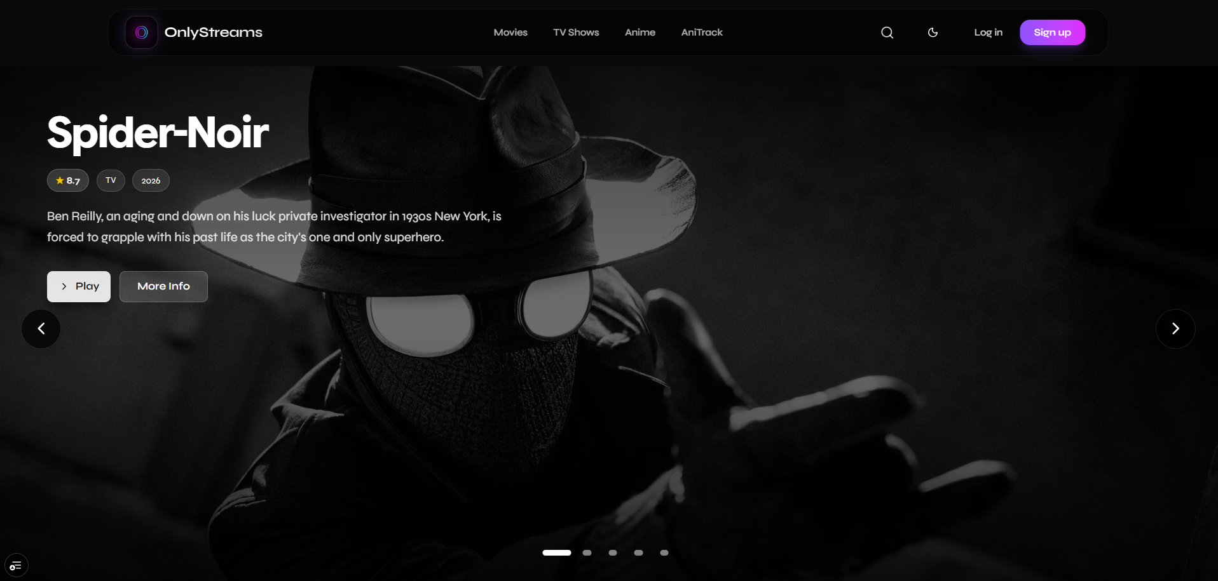This screenshot has width=1218, height=581.
Task: Click the Ben Reilly synopsis text
Action: tap(274, 227)
